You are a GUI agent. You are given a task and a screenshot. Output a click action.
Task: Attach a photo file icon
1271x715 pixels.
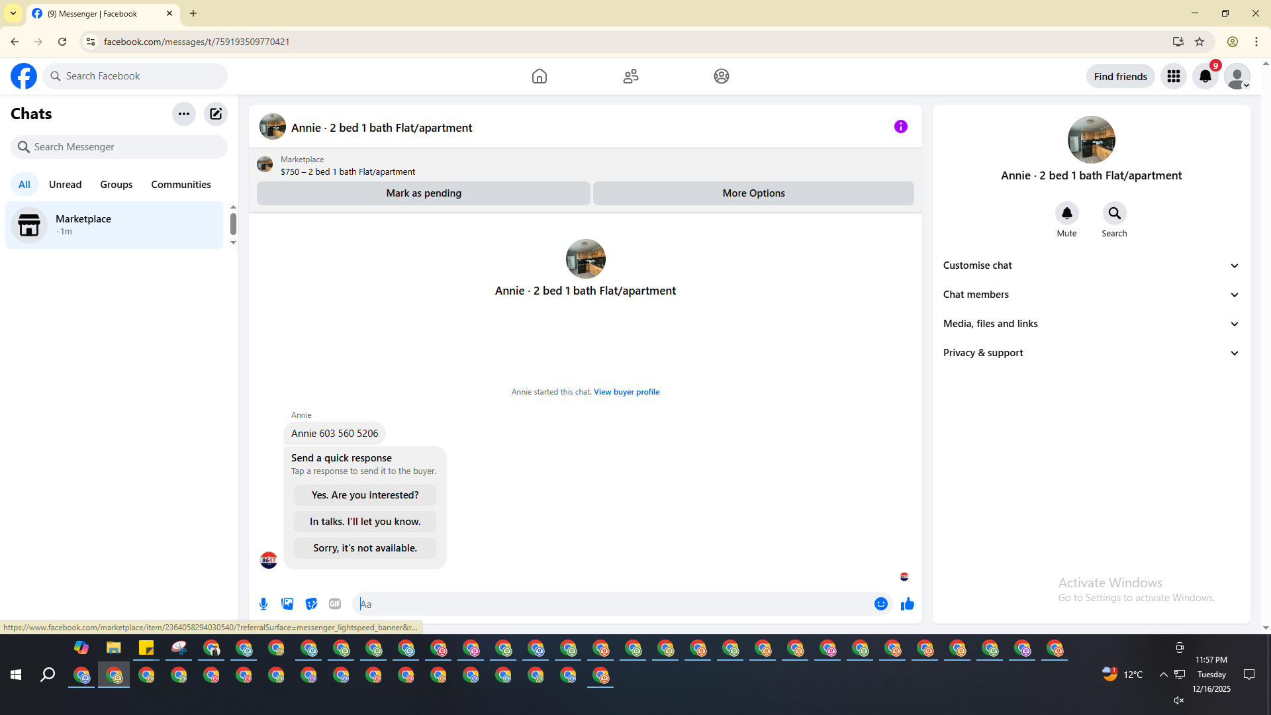tap(287, 604)
